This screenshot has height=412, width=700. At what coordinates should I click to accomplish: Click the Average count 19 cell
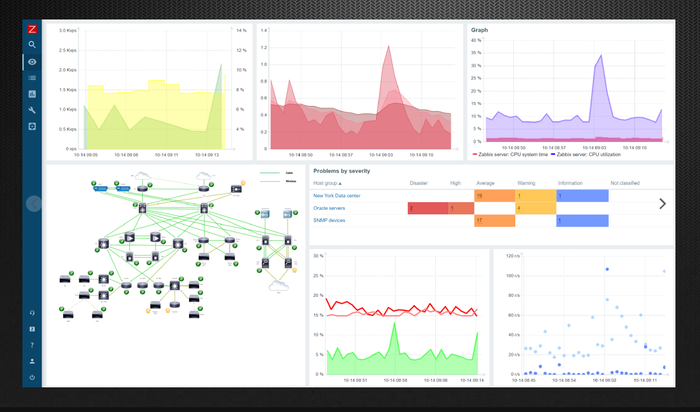(x=494, y=196)
